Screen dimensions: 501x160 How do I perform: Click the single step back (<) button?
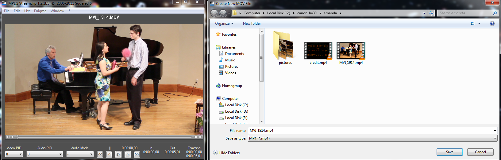tap(109, 154)
